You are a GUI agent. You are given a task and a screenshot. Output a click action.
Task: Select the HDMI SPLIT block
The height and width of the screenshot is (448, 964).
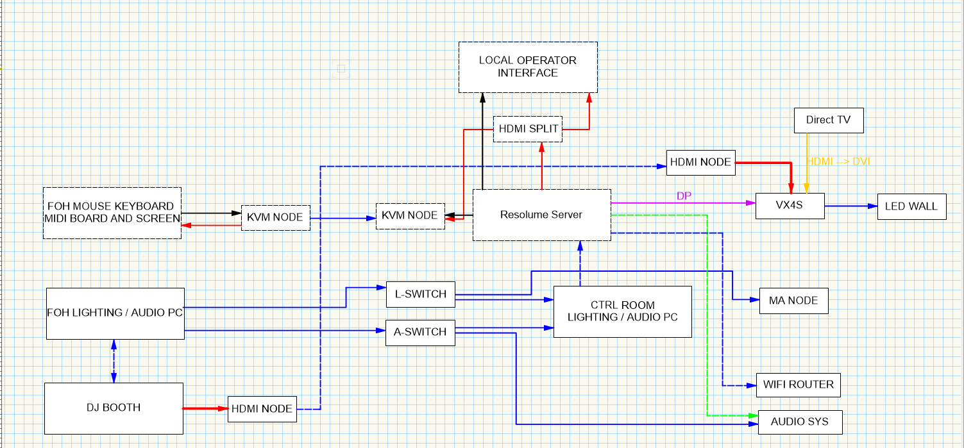(x=528, y=129)
